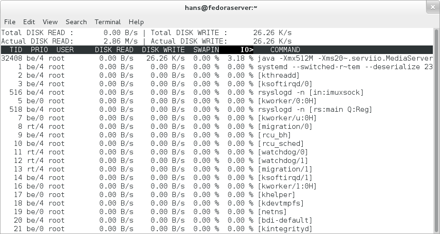Screen dimensions: 440x234
Task: Select the systemd process row
Action: tap(216, 67)
